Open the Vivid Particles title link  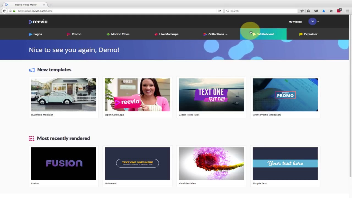pyautogui.click(x=187, y=183)
